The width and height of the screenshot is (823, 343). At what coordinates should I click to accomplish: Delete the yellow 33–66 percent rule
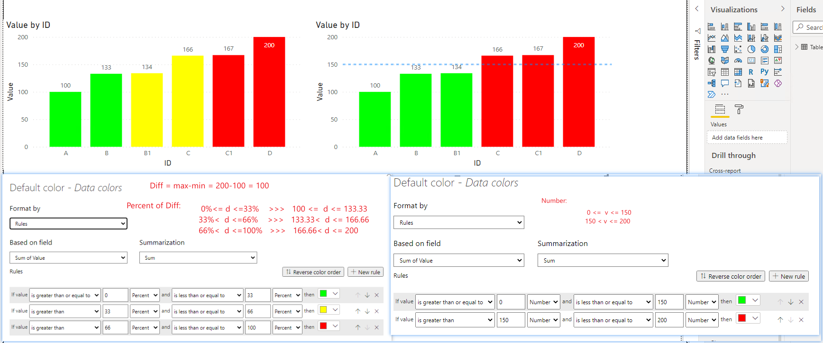tap(377, 311)
